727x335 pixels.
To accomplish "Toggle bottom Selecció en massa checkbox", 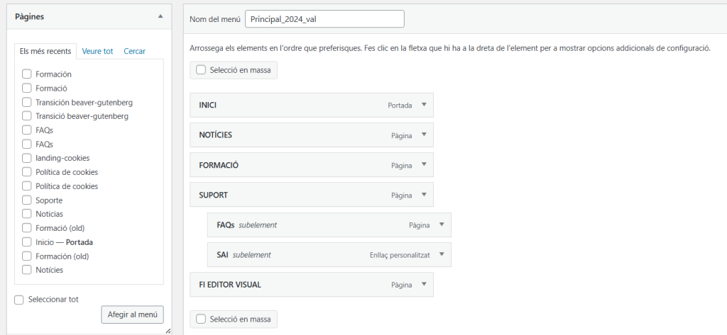I will tap(201, 319).
